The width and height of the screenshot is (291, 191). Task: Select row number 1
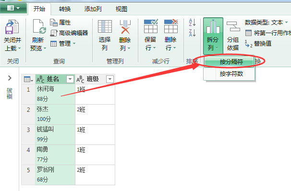click(x=28, y=94)
